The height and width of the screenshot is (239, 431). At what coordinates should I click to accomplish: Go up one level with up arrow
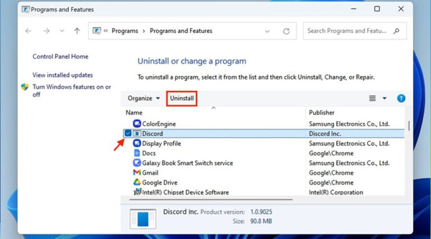click(77, 32)
